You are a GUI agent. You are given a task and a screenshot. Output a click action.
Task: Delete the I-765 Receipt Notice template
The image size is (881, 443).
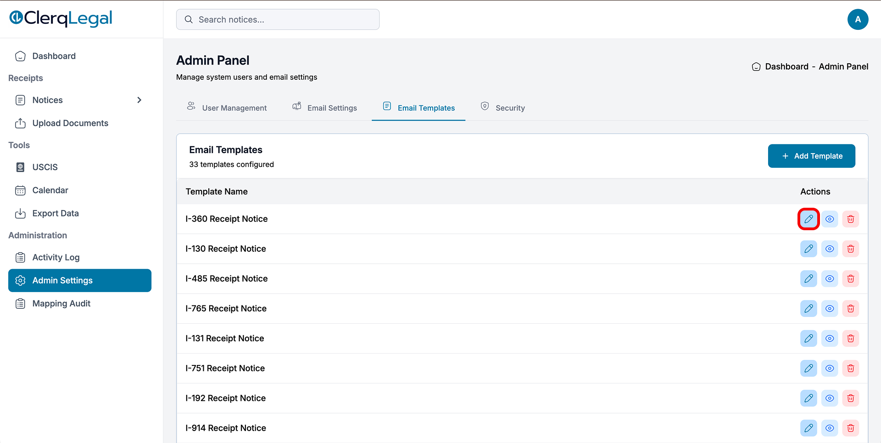tap(851, 309)
